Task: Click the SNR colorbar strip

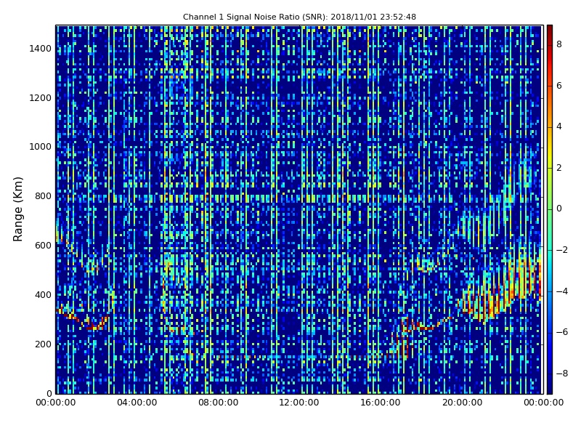Action: point(550,209)
